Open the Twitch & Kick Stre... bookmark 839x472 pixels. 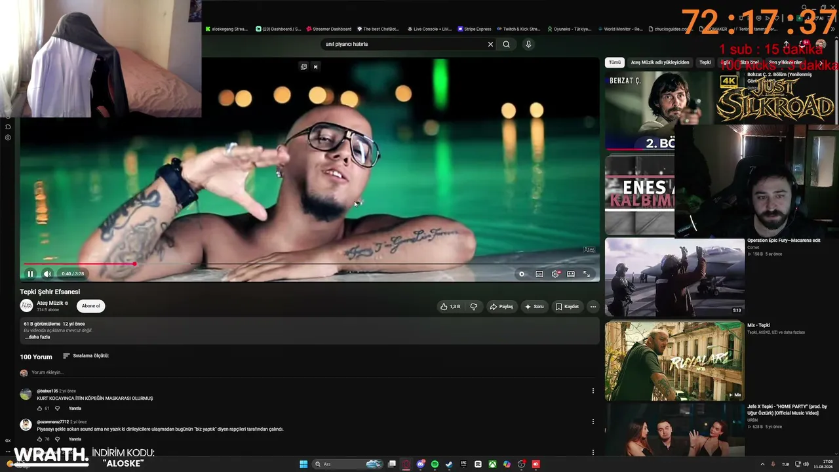pyautogui.click(x=518, y=29)
